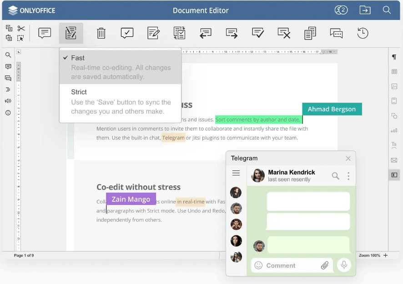Accept the current change checkmark icon
The width and height of the screenshot is (403, 284).
[x=258, y=33]
